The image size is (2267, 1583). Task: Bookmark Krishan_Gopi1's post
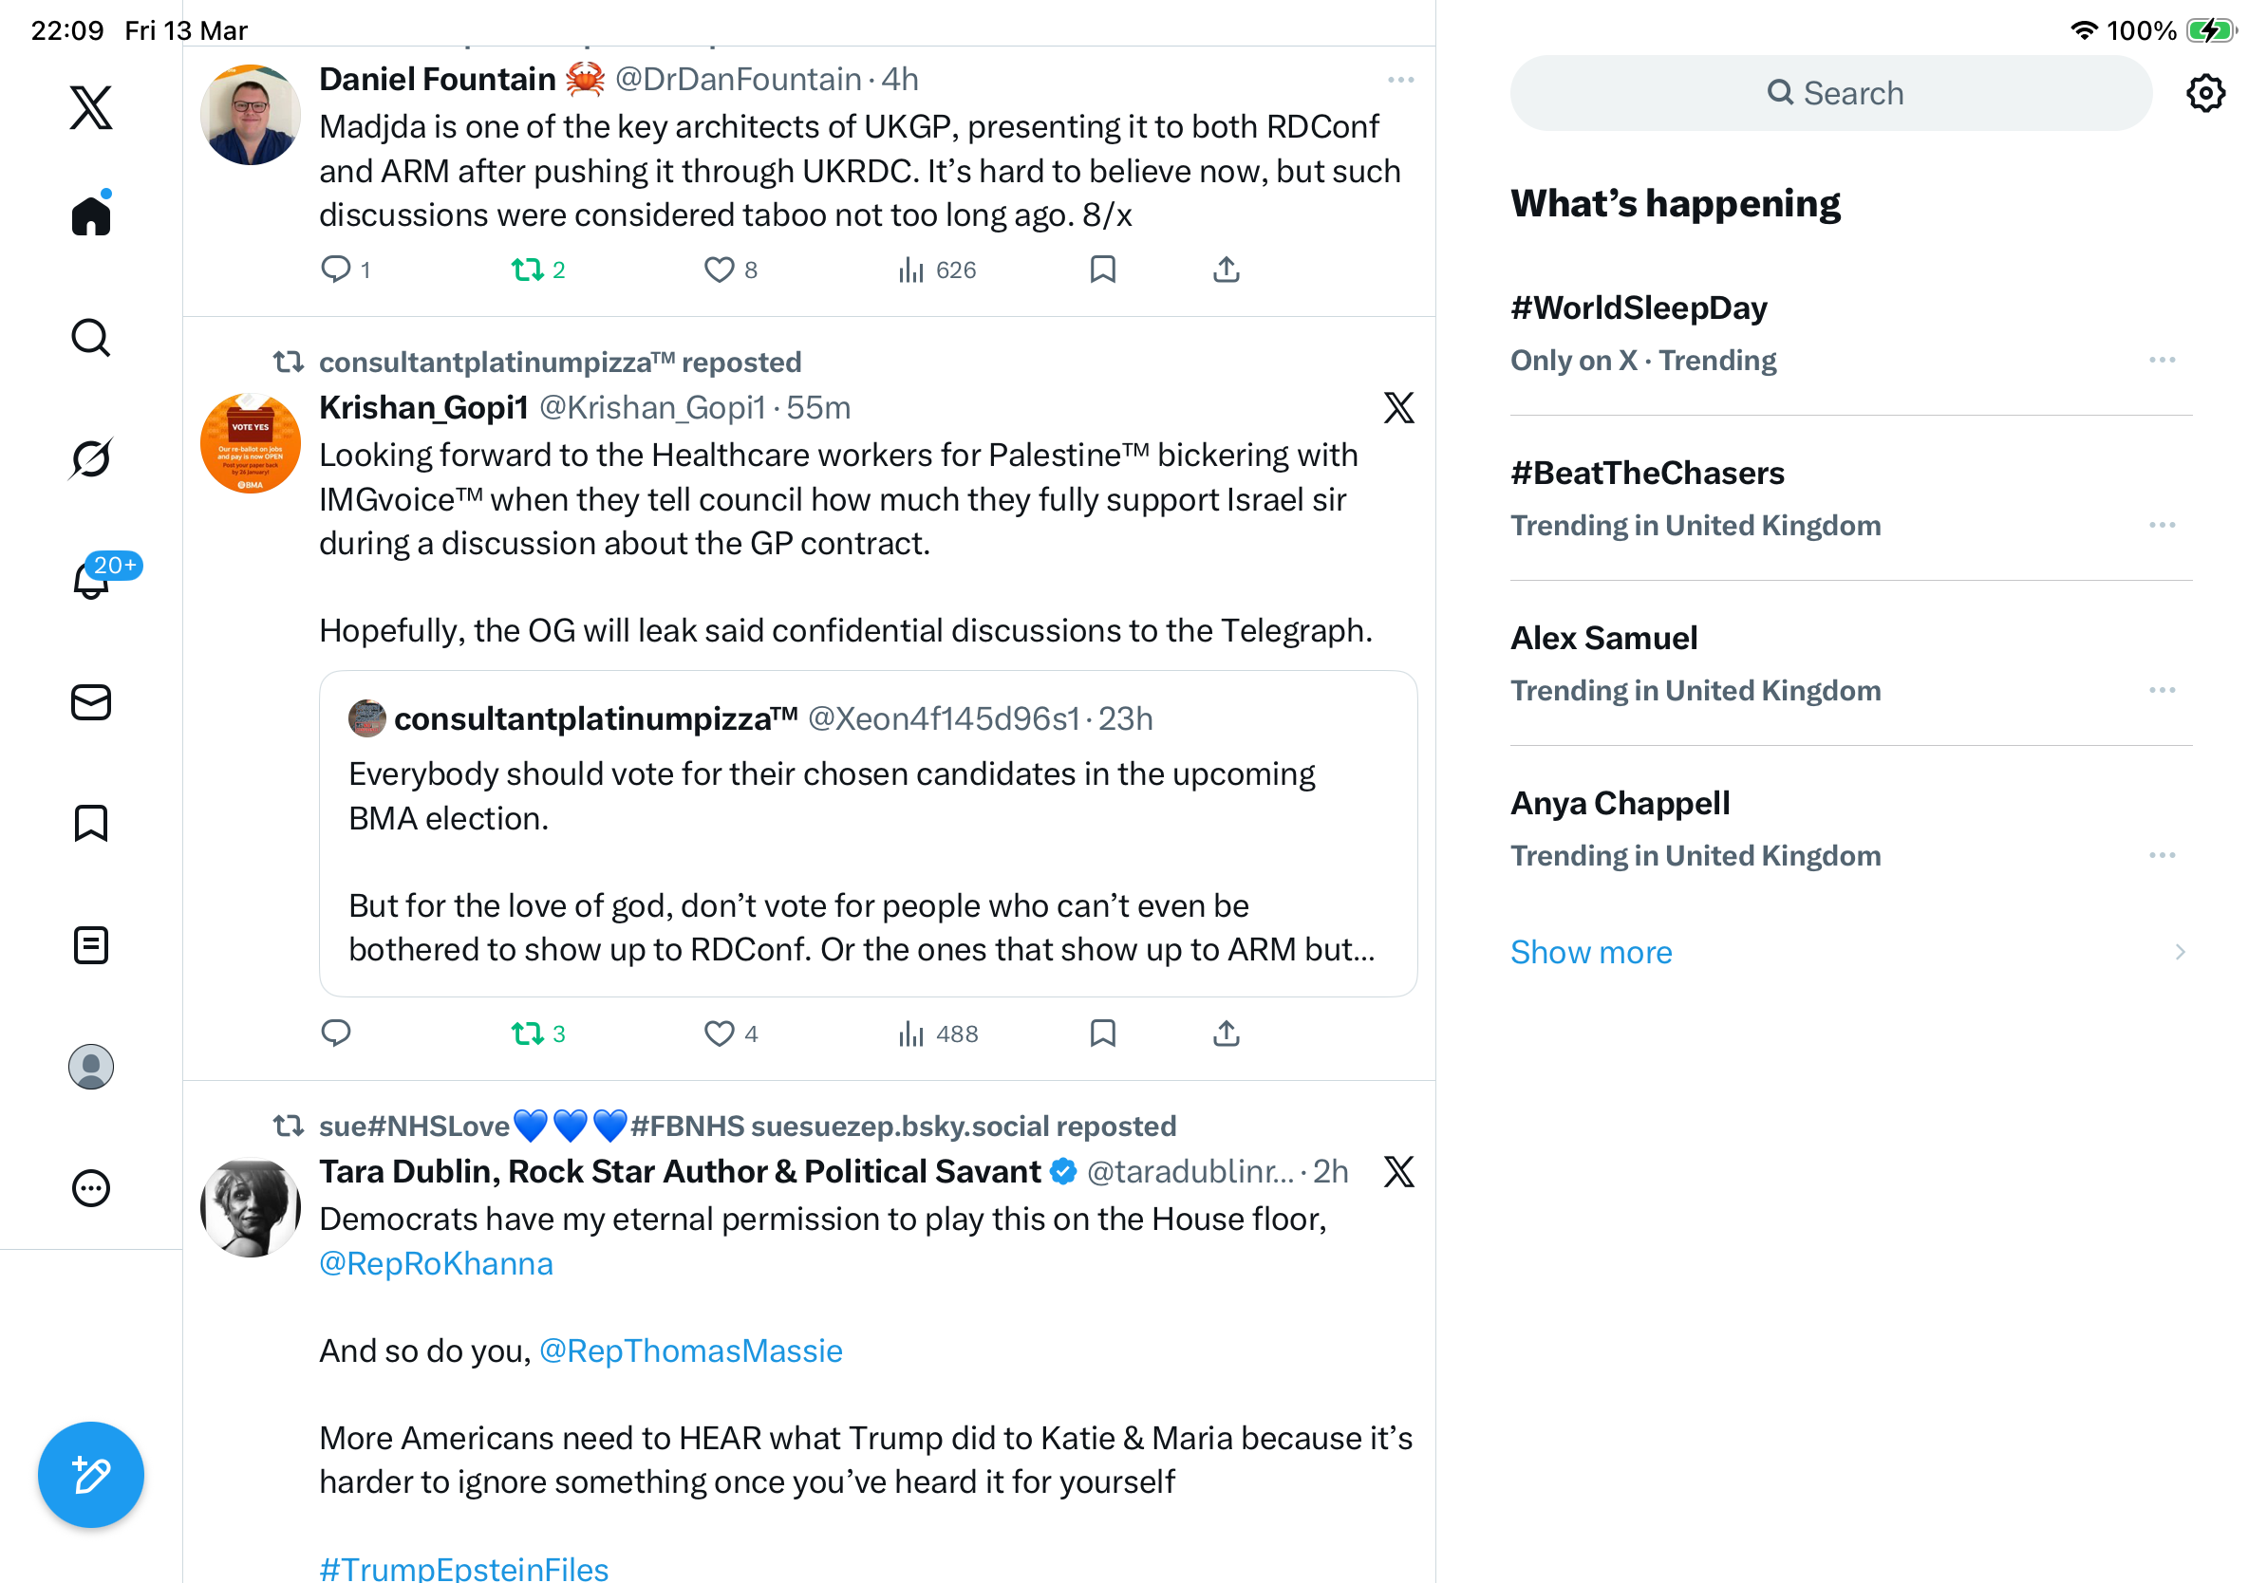[1103, 1034]
